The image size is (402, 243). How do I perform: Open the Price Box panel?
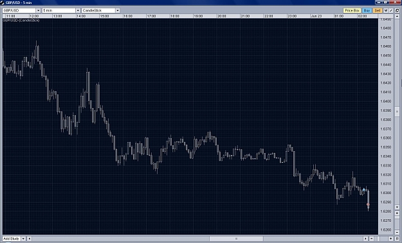pos(352,10)
